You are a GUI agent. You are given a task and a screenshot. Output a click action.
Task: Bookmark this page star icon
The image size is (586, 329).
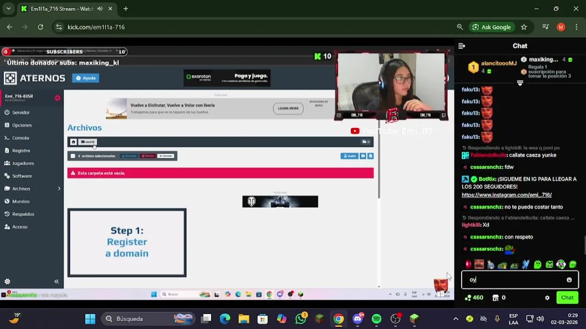(524, 27)
